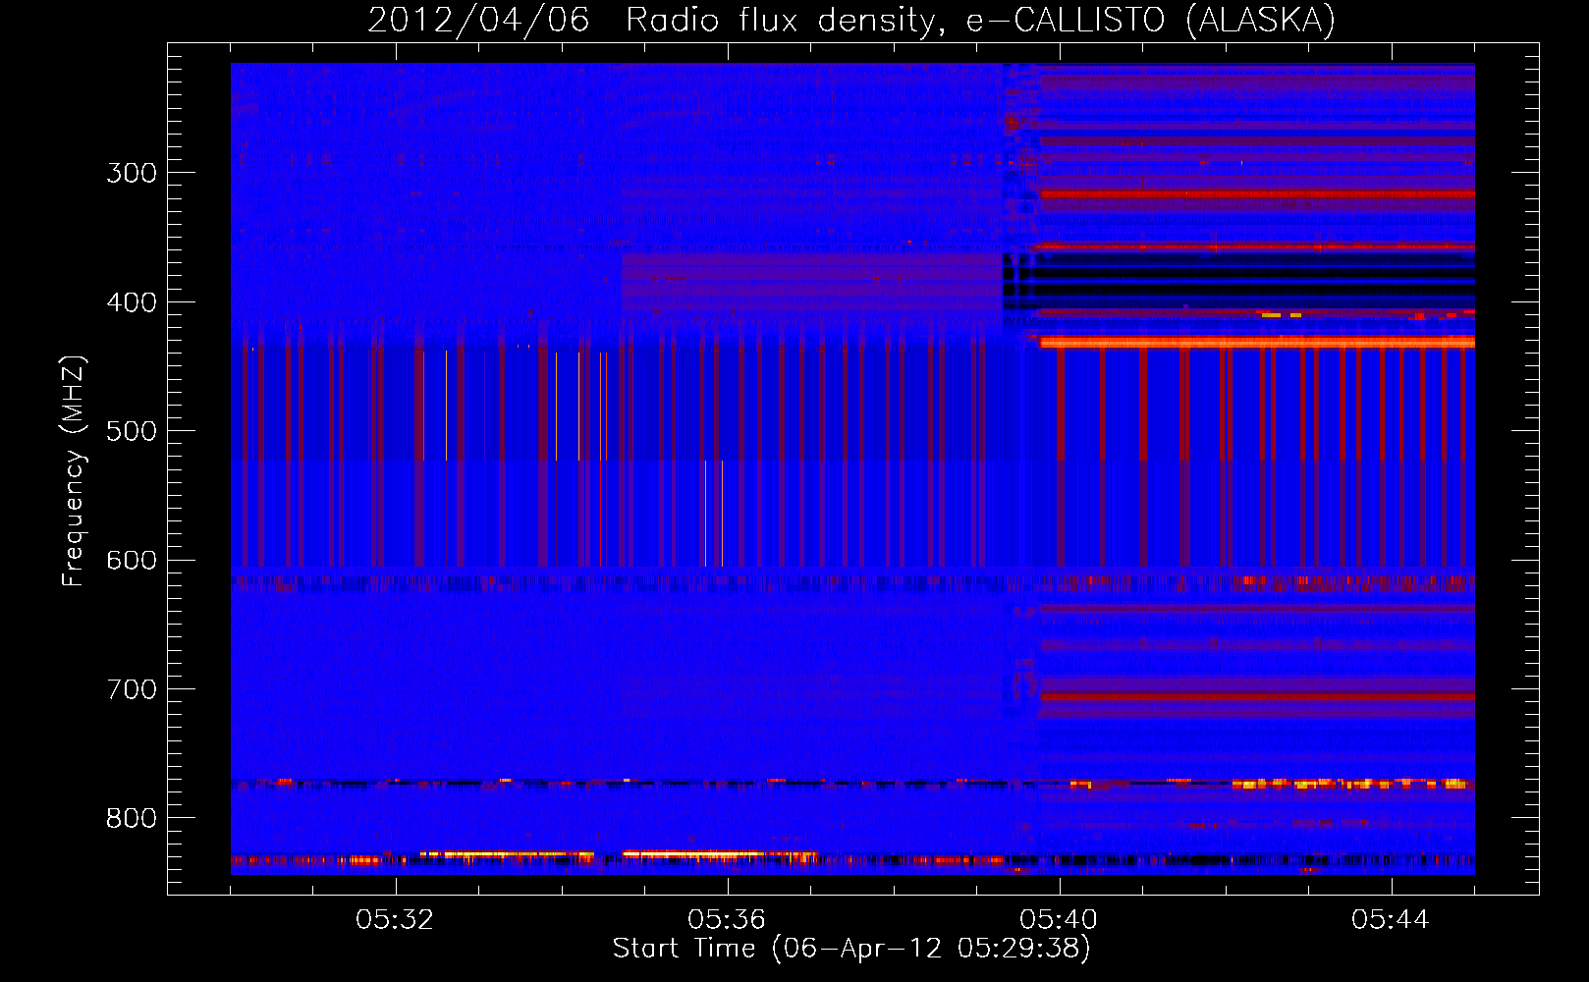
Task: Click the 05:44 time tick label
Action: (1391, 920)
